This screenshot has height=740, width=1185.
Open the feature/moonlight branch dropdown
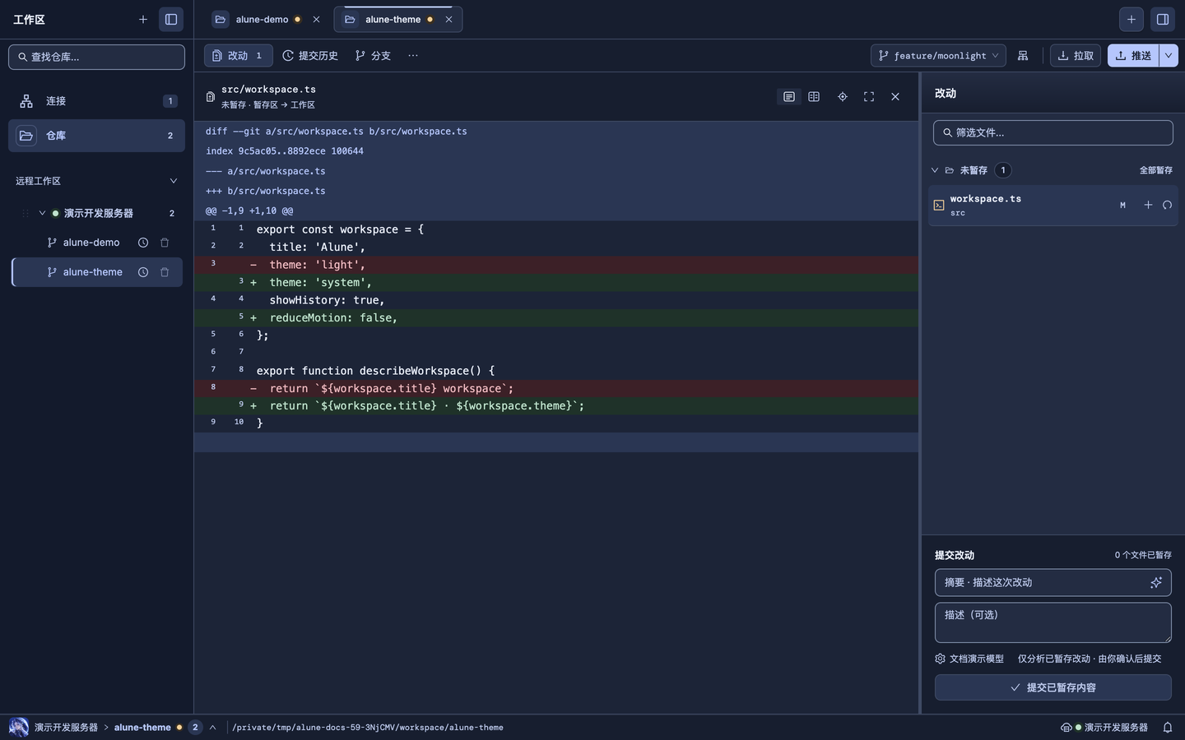click(938, 56)
